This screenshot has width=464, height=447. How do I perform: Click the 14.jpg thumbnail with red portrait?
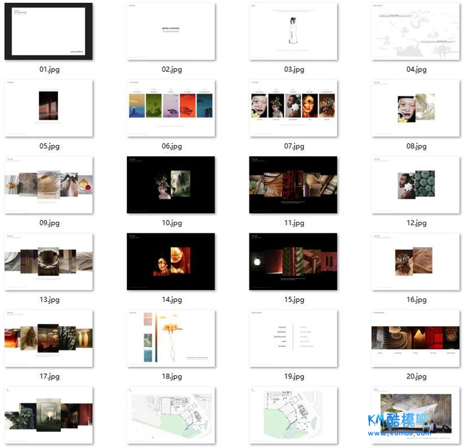click(x=171, y=262)
